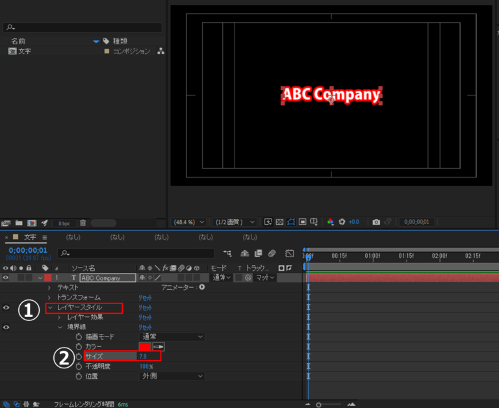Click the red カラー swatch
Screen dimensions: 499x408
pyautogui.click(x=144, y=347)
